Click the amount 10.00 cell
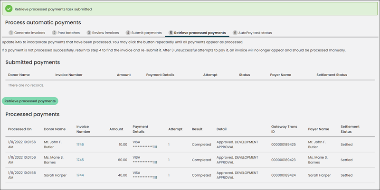The width and height of the screenshot is (380, 190). (123, 145)
